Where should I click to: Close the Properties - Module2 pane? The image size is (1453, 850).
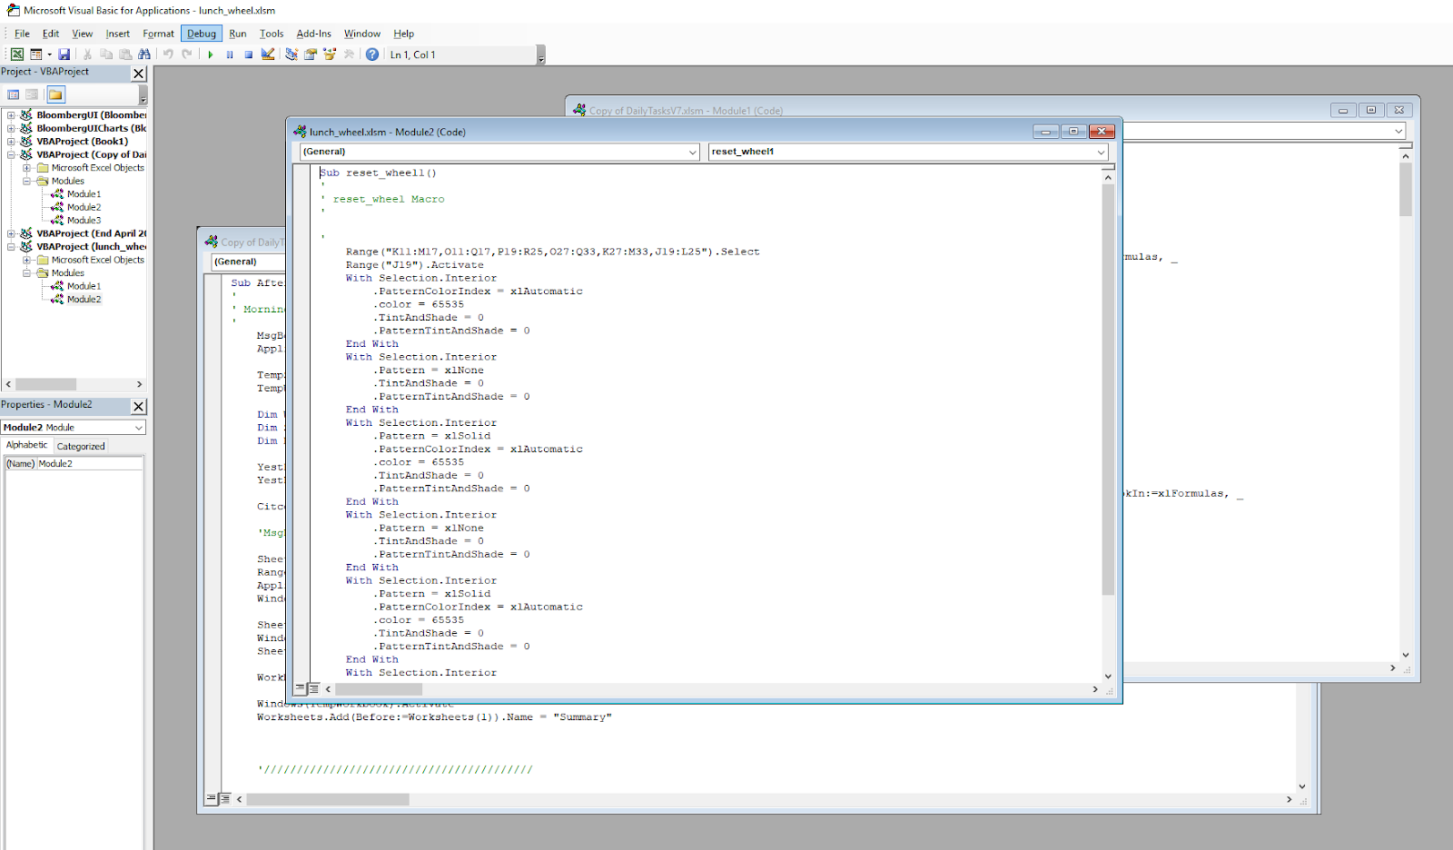[139, 407]
